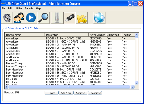144x104 pixels.
Task: Open the Reports menu
Action: click(x=29, y=9)
